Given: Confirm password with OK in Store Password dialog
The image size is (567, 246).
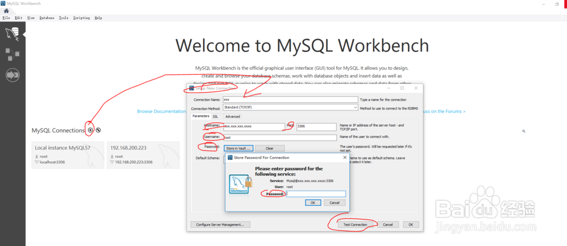Looking at the screenshot, I should 313,202.
